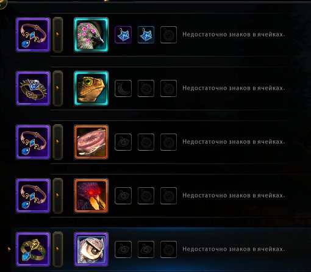Open the pink collar in the raven row
Image resolution: width=311 pixels, height=272 pixels.
pyautogui.click(x=33, y=196)
